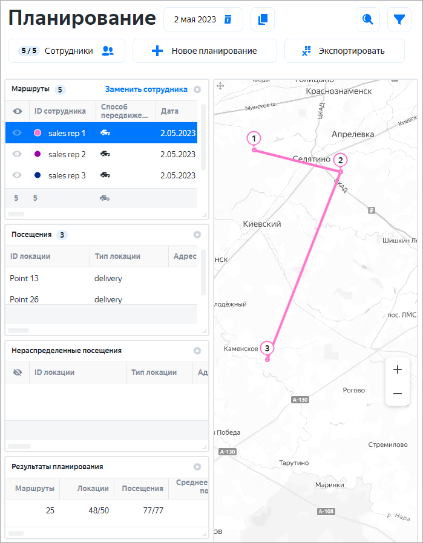Open Planning results panel gear settings
Screen dimensions: 423x543
click(x=197, y=467)
